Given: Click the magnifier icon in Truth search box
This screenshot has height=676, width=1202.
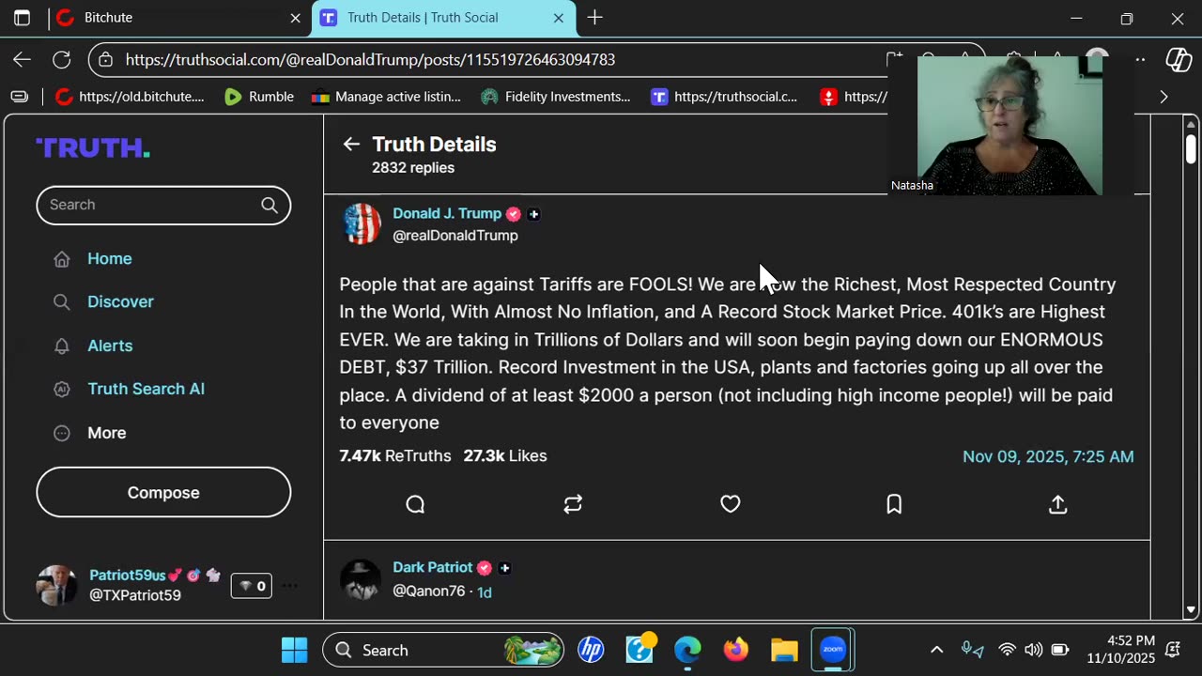Looking at the screenshot, I should pos(270,205).
